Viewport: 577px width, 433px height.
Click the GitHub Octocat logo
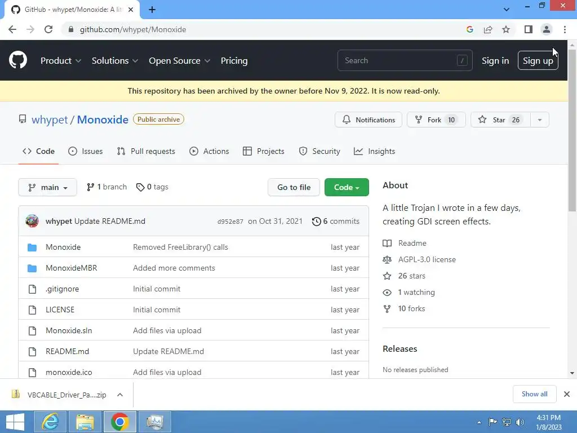pyautogui.click(x=18, y=60)
